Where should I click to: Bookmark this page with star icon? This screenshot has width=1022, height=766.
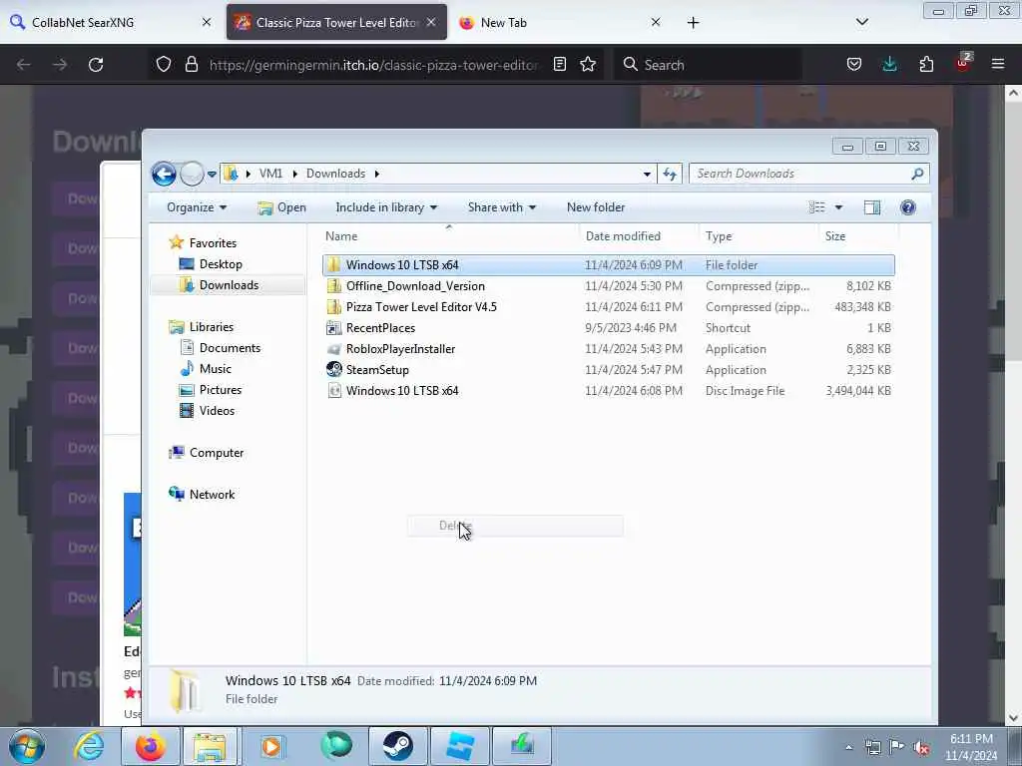tap(588, 65)
